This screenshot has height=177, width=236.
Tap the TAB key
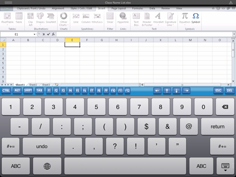[39, 91]
